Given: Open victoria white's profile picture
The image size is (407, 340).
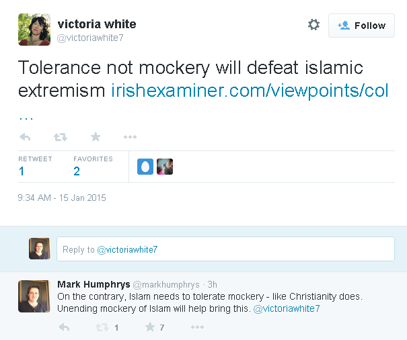Looking at the screenshot, I should click(x=34, y=30).
